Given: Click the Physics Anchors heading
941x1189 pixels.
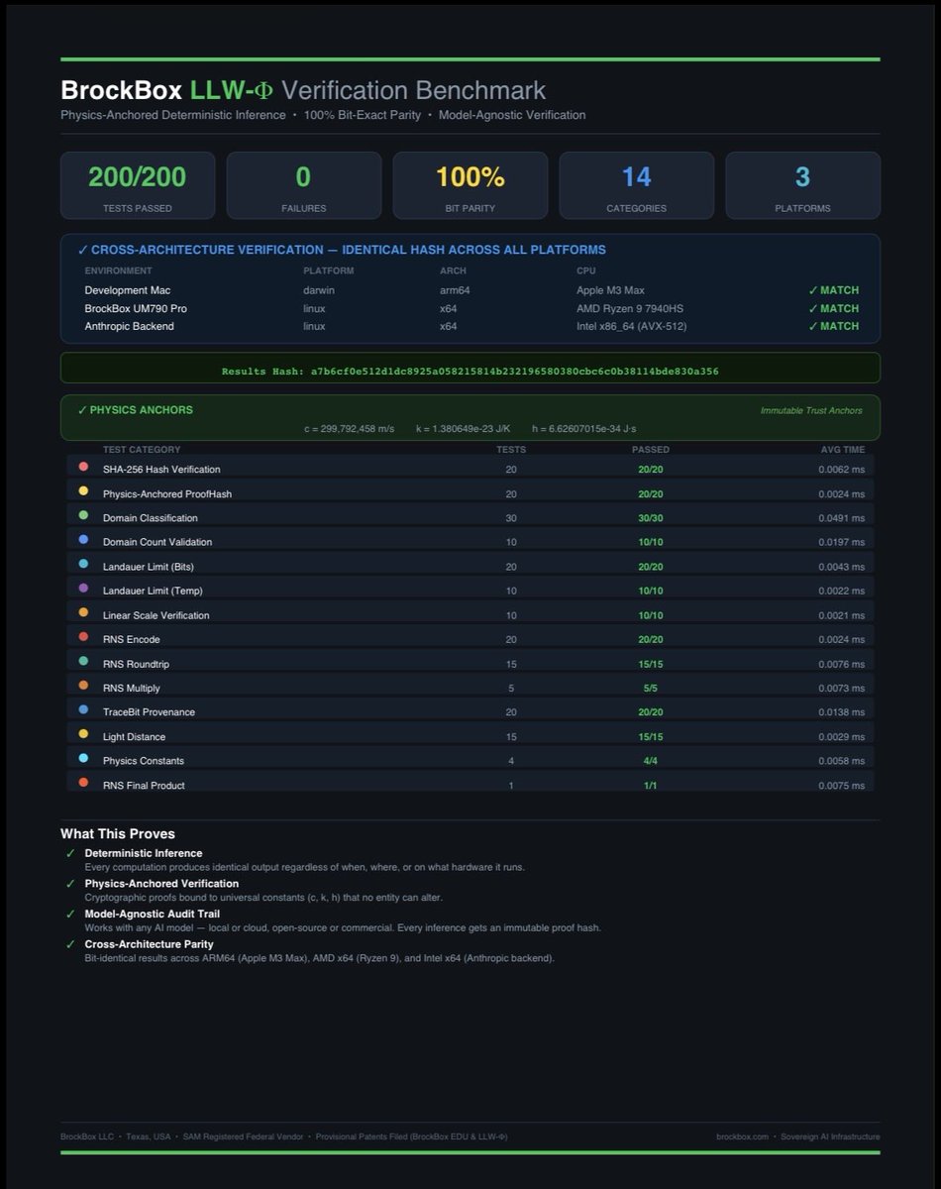Looking at the screenshot, I should pyautogui.click(x=136, y=410).
